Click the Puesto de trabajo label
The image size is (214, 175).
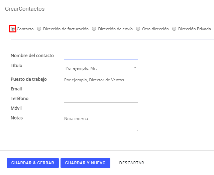pyautogui.click(x=29, y=79)
